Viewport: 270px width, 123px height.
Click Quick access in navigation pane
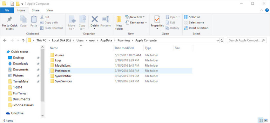coord(17,52)
